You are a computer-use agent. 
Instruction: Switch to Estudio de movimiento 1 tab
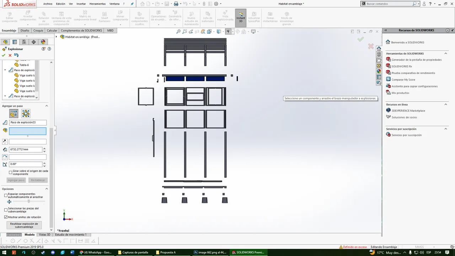(71, 235)
